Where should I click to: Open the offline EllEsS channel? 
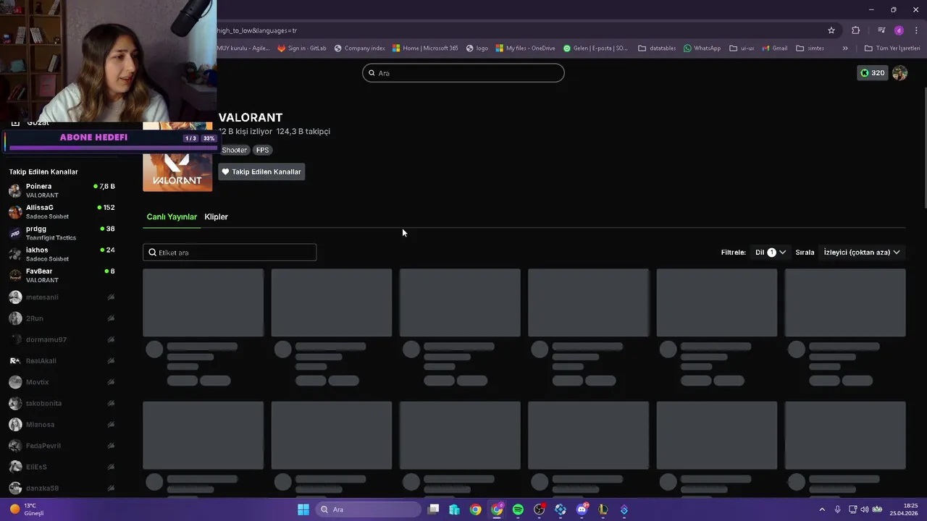point(62,467)
